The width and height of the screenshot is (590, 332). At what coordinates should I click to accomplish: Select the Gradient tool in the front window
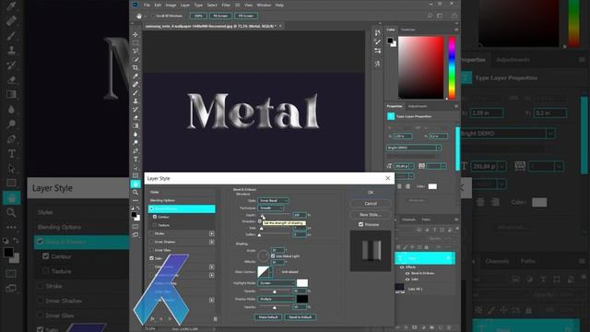[136, 125]
